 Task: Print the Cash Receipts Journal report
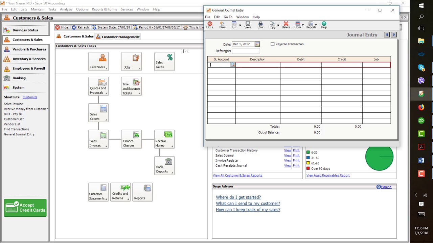click(296, 166)
